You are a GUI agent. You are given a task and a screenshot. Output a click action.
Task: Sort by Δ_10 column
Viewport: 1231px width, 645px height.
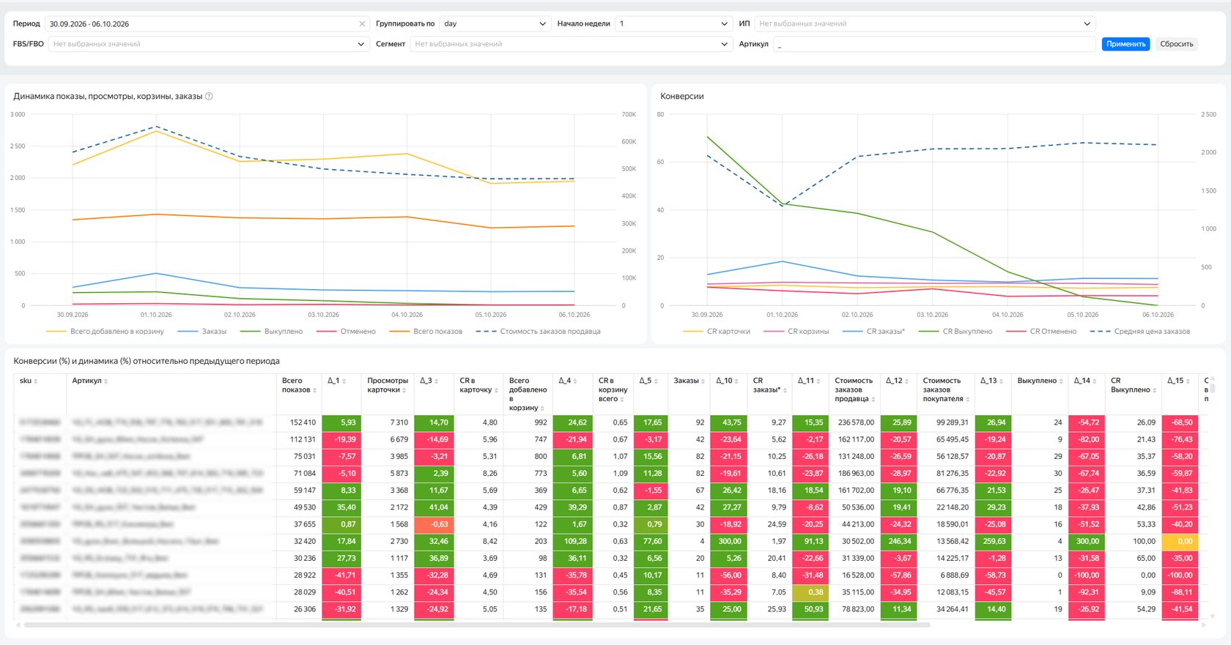pos(737,381)
